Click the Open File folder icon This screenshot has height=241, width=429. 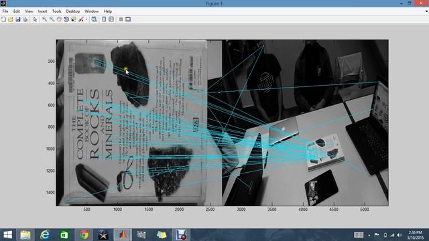point(11,19)
